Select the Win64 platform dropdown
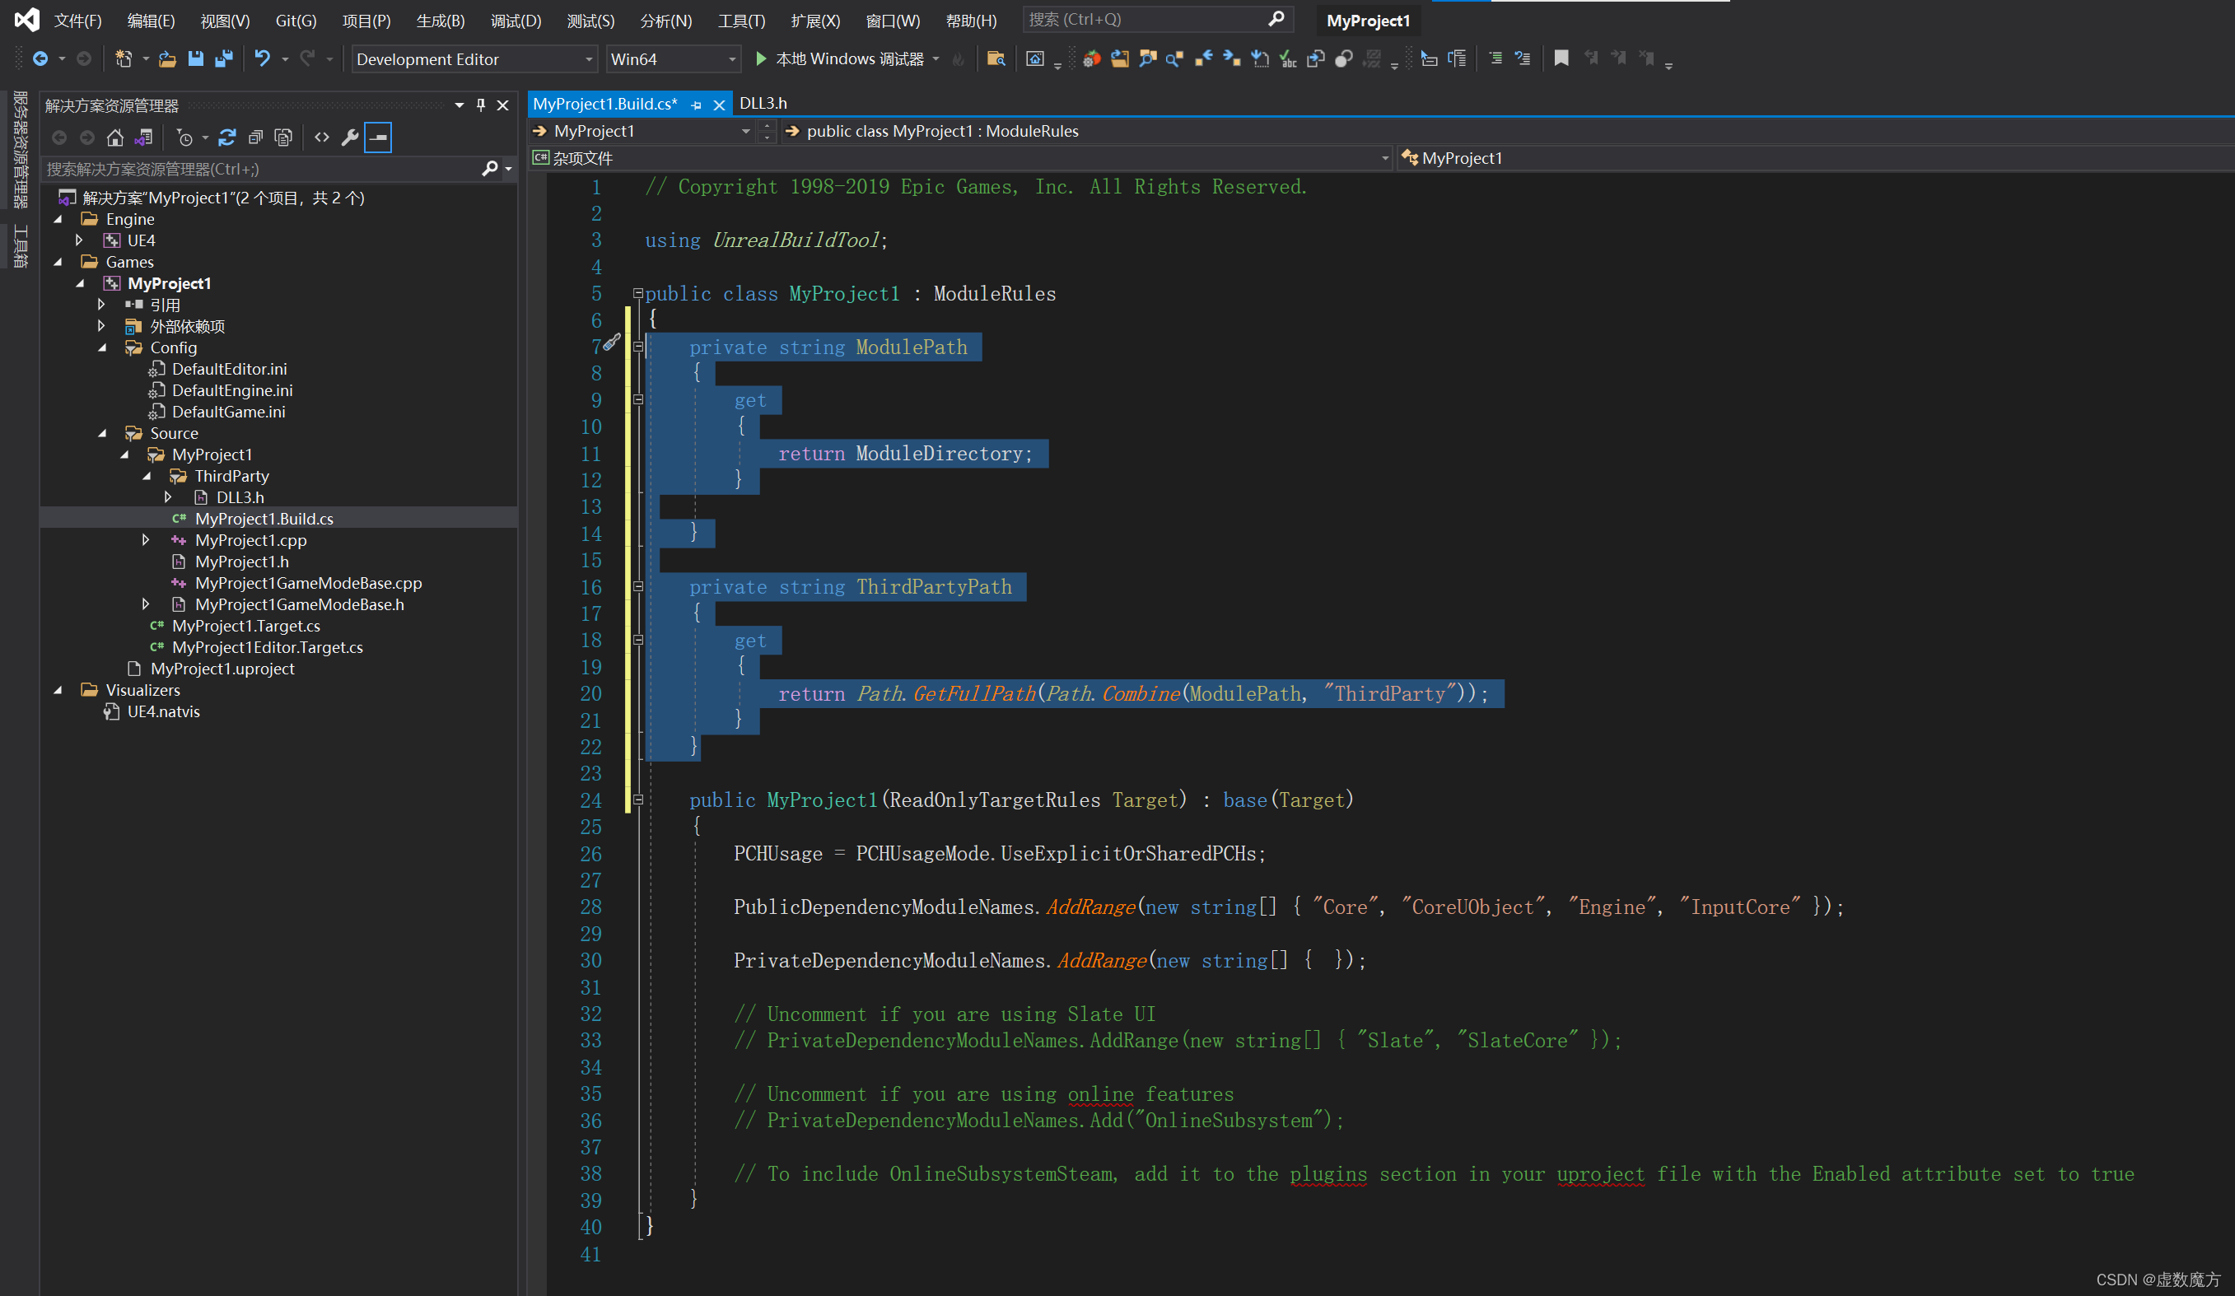The image size is (2235, 1296). click(671, 58)
